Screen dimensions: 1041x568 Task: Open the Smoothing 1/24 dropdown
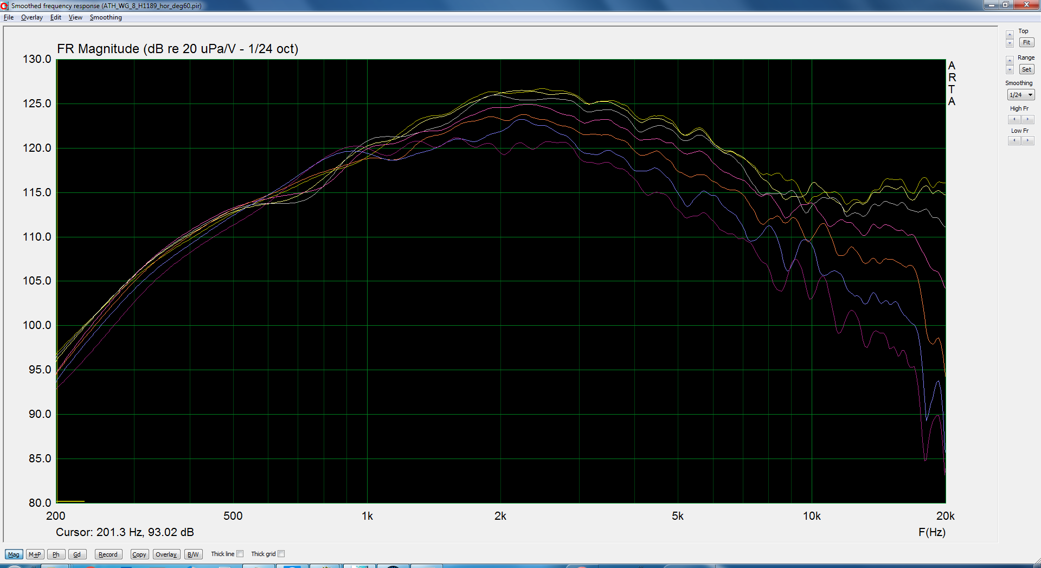point(1021,95)
